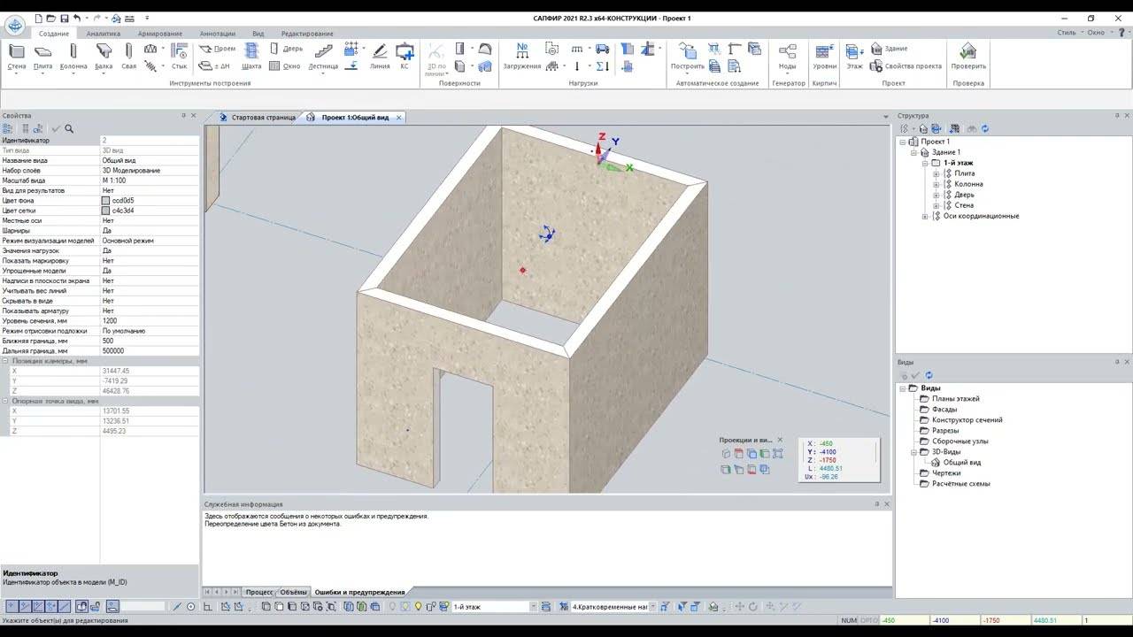Viewport: 1133px width, 637px height.
Task: Open the Уровни (brick levels) tool
Action: click(824, 57)
